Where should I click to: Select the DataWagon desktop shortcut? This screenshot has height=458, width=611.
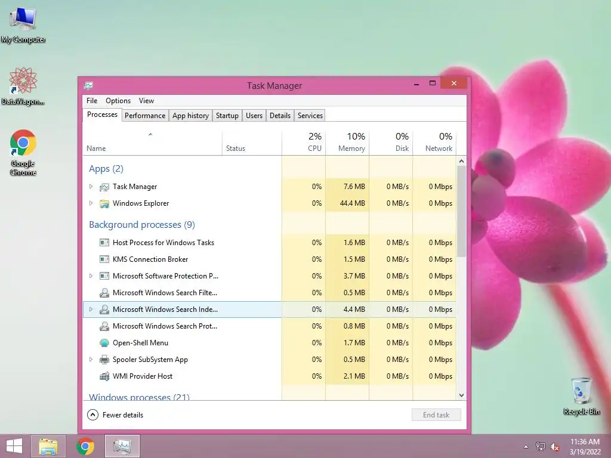(x=23, y=86)
